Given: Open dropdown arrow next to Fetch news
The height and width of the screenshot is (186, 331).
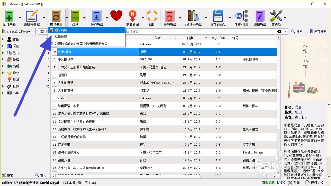Looking at the screenshot, I should pos(143,18).
